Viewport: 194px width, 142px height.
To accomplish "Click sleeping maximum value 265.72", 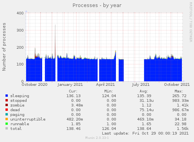I will click(x=180, y=96).
